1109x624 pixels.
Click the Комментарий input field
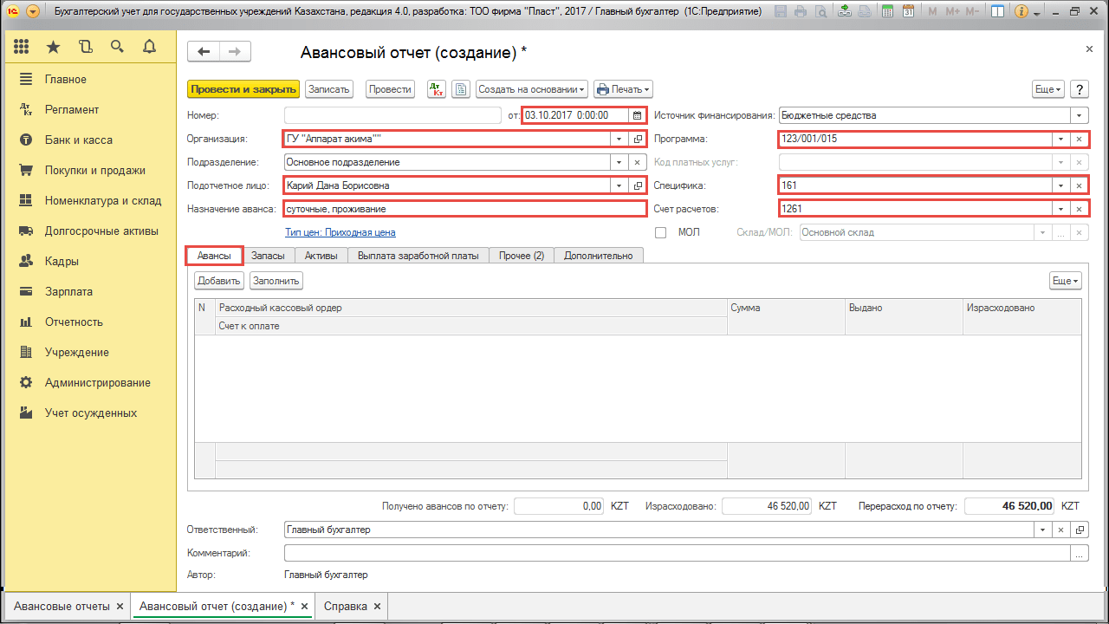(676, 553)
